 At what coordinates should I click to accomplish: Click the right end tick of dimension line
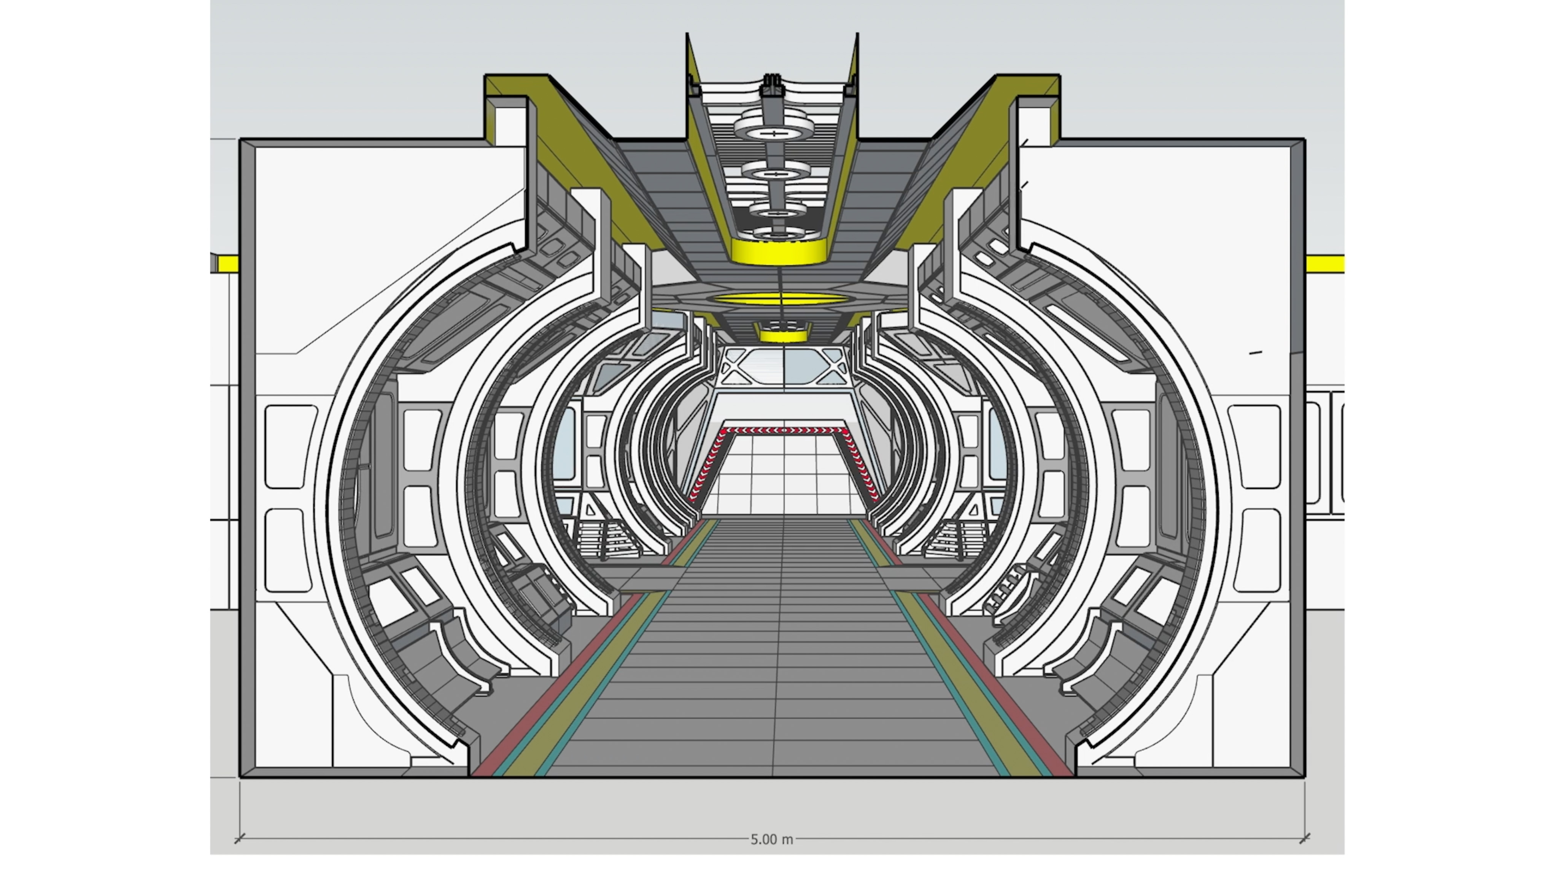[1305, 838]
